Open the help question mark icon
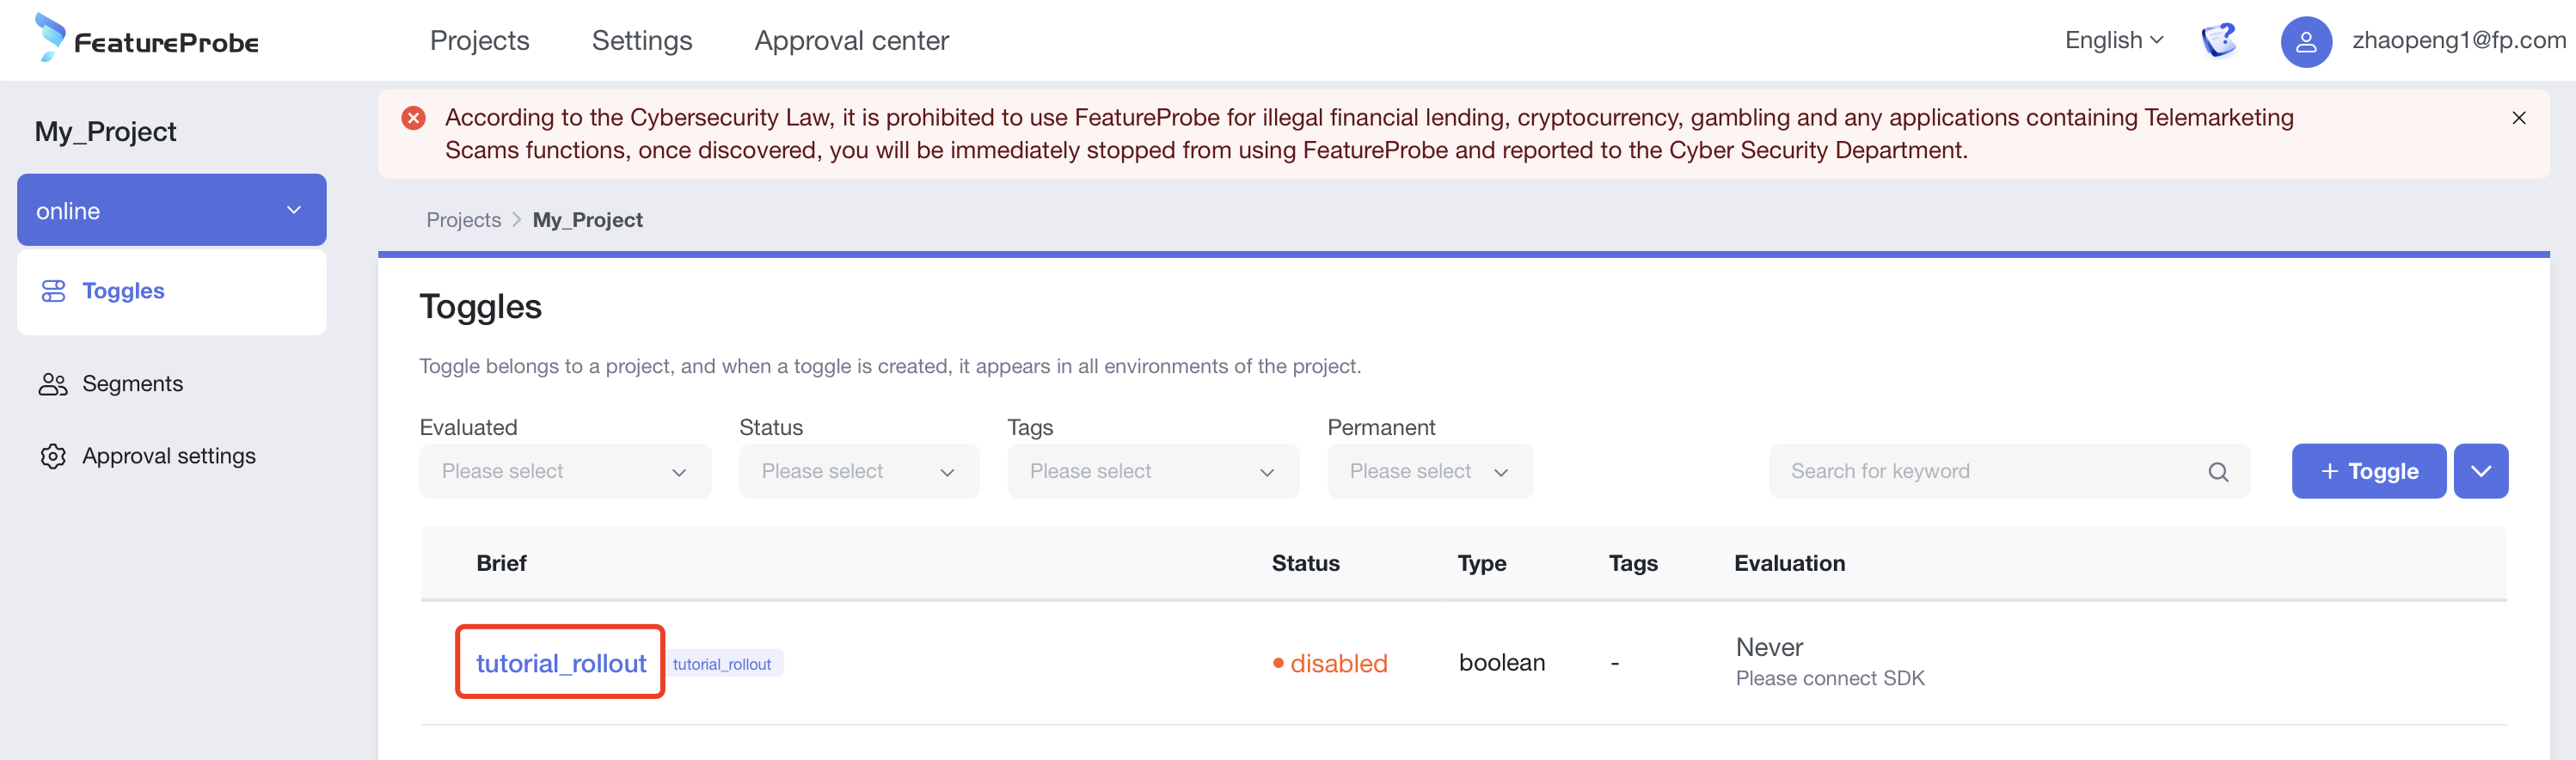 [2218, 41]
